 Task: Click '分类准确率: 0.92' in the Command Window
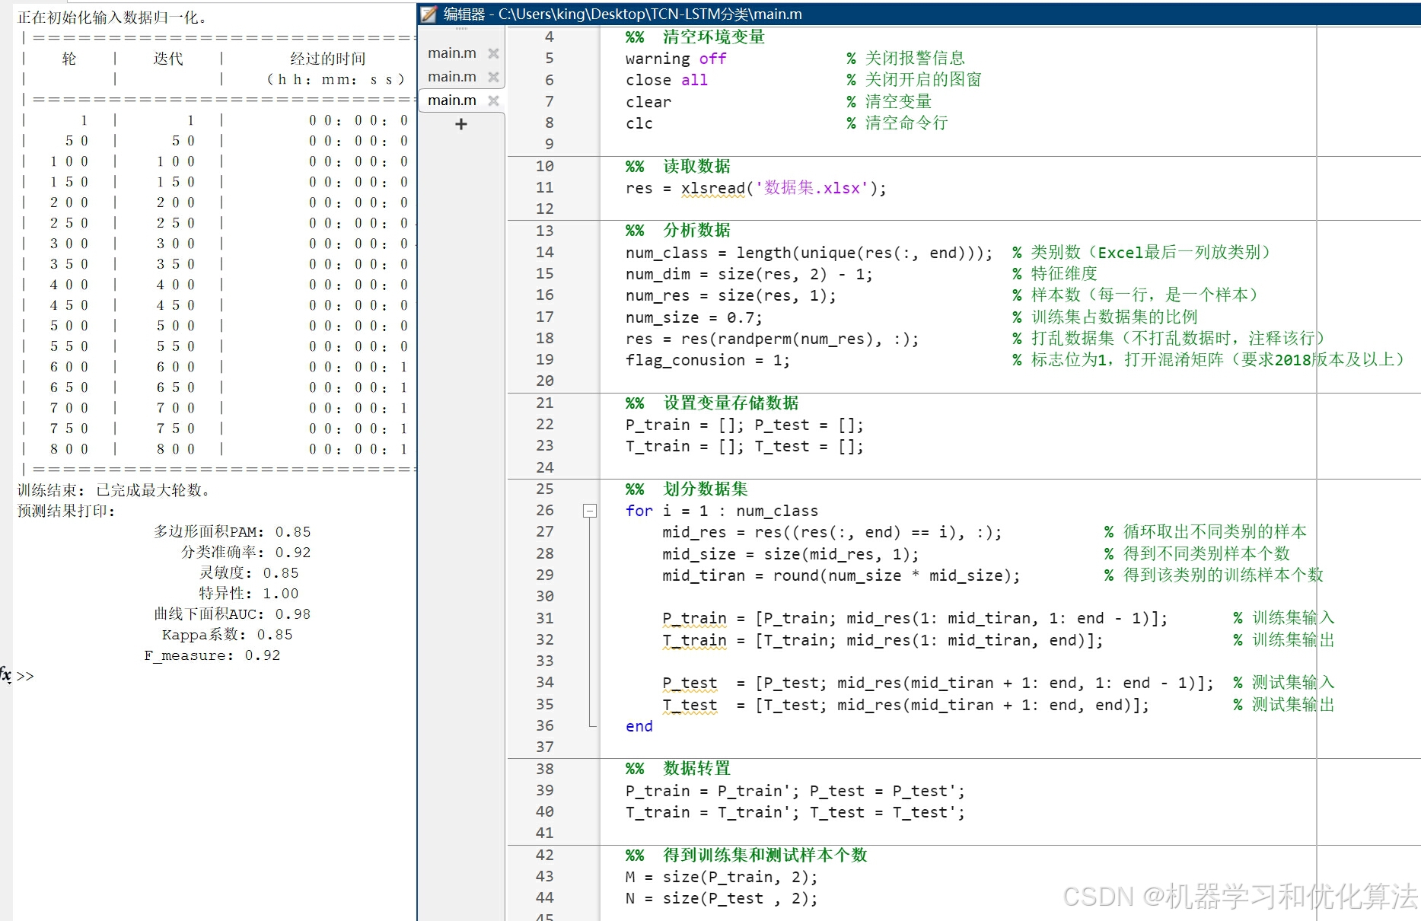point(246,552)
